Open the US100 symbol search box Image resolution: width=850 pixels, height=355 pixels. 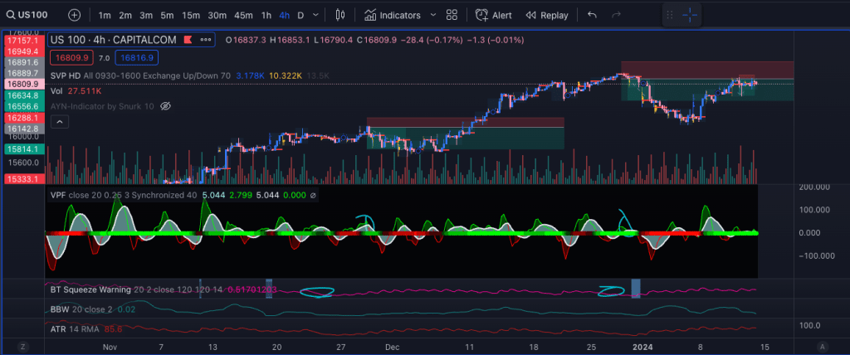coord(33,15)
